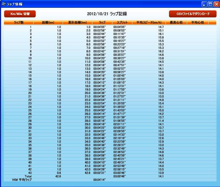Select lap time 00:04'04" in lap 22
The image size is (220, 187).
[100, 100]
